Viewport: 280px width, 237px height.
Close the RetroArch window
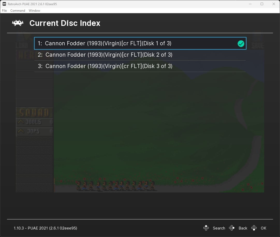pyautogui.click(x=274, y=4)
